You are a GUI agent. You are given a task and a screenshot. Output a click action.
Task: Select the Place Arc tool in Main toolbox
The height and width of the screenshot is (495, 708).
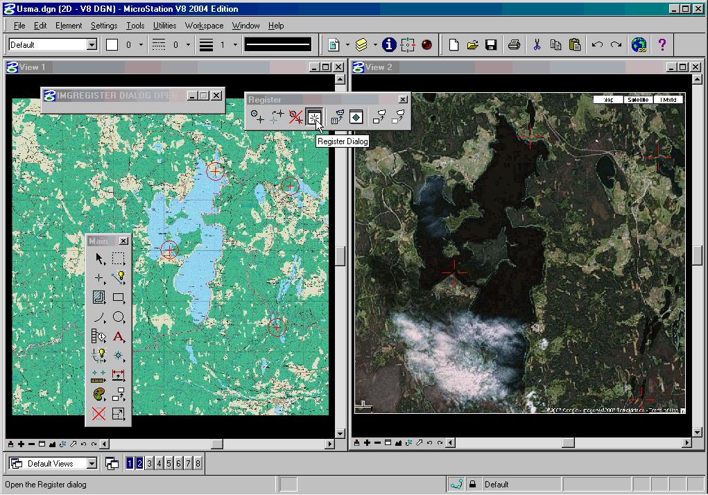click(x=99, y=317)
